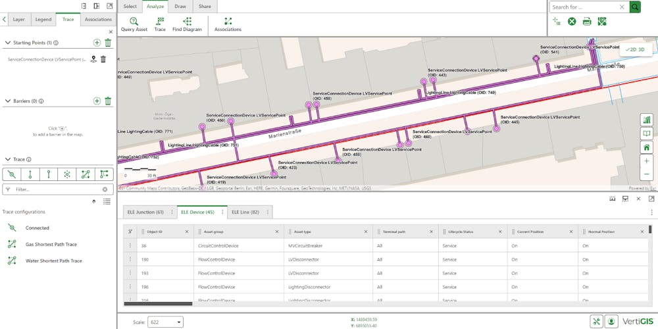Choose Gas Shortest Path Trace

[x=51, y=244]
